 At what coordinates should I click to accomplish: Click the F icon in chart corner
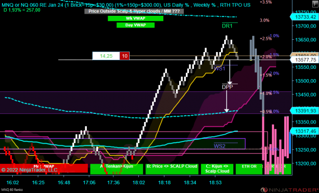point(315,4)
